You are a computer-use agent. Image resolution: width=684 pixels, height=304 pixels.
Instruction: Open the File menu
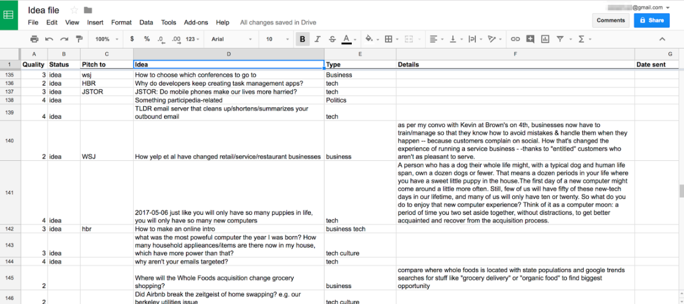pos(33,22)
